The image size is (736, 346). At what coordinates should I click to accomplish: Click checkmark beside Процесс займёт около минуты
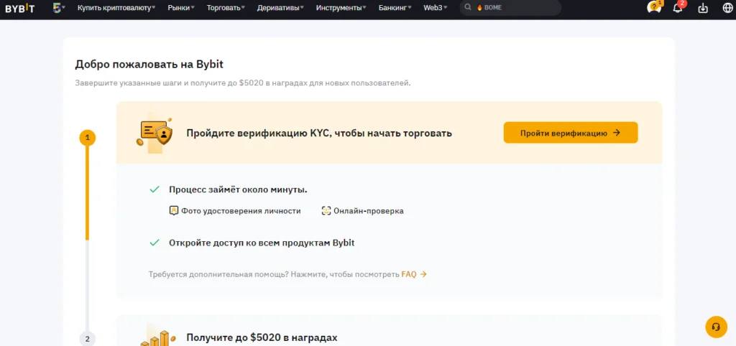tap(155, 190)
